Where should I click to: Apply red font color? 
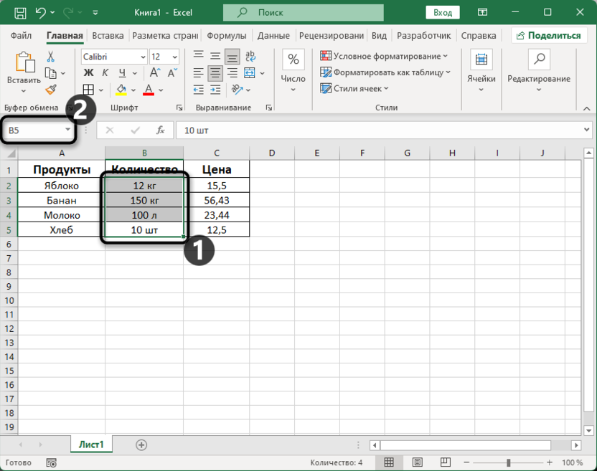click(x=149, y=90)
